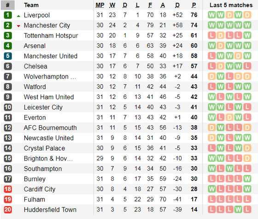The width and height of the screenshot is (258, 219).
Task: Click the Last 5 matches header
Action: (x=231, y=5)
